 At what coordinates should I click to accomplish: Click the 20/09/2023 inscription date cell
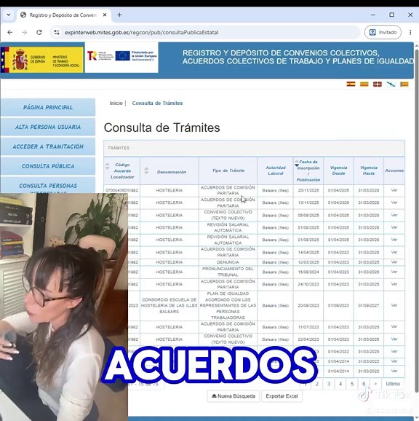308,305
